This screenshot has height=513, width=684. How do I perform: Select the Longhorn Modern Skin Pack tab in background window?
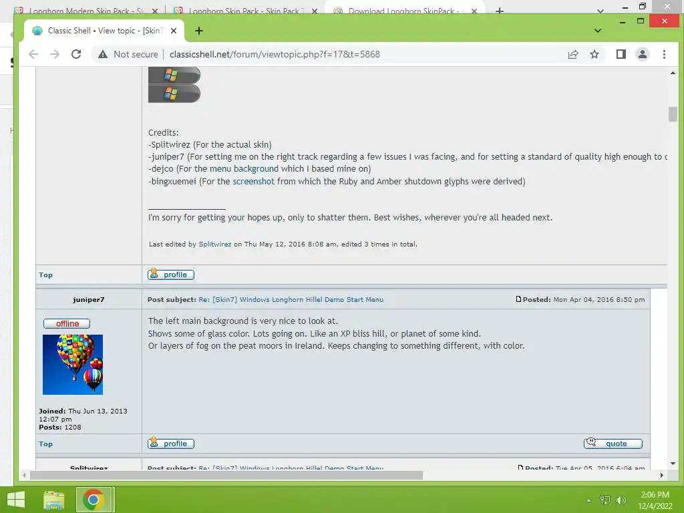[86, 11]
